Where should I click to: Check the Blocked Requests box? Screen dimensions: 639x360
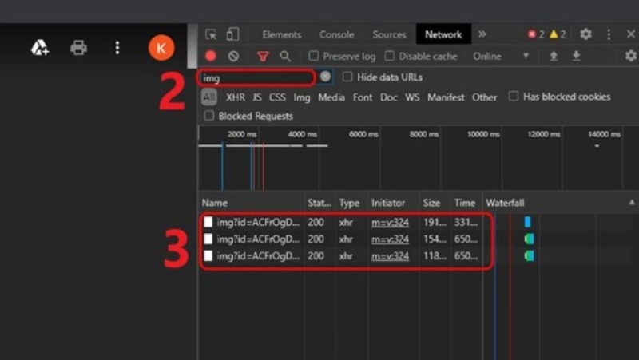pyautogui.click(x=209, y=116)
